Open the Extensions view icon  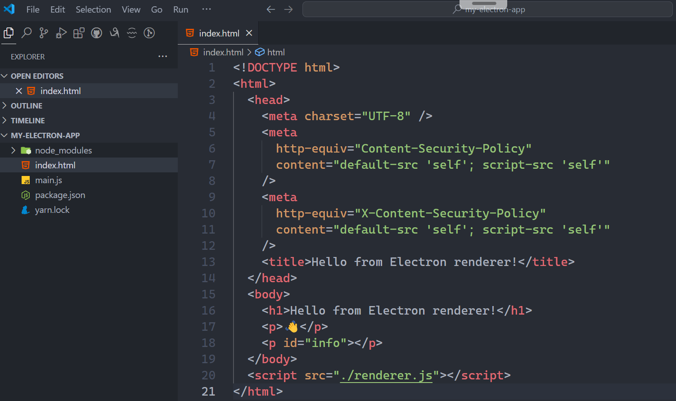(x=79, y=33)
